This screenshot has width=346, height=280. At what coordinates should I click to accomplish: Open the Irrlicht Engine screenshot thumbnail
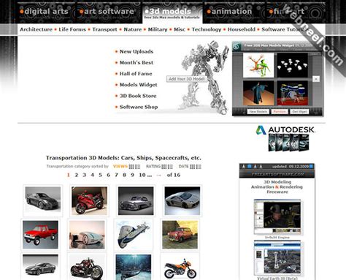tap(277, 217)
